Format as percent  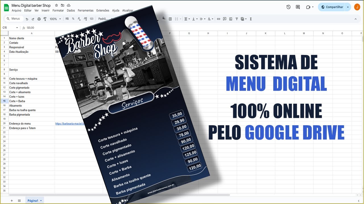tap(73, 19)
